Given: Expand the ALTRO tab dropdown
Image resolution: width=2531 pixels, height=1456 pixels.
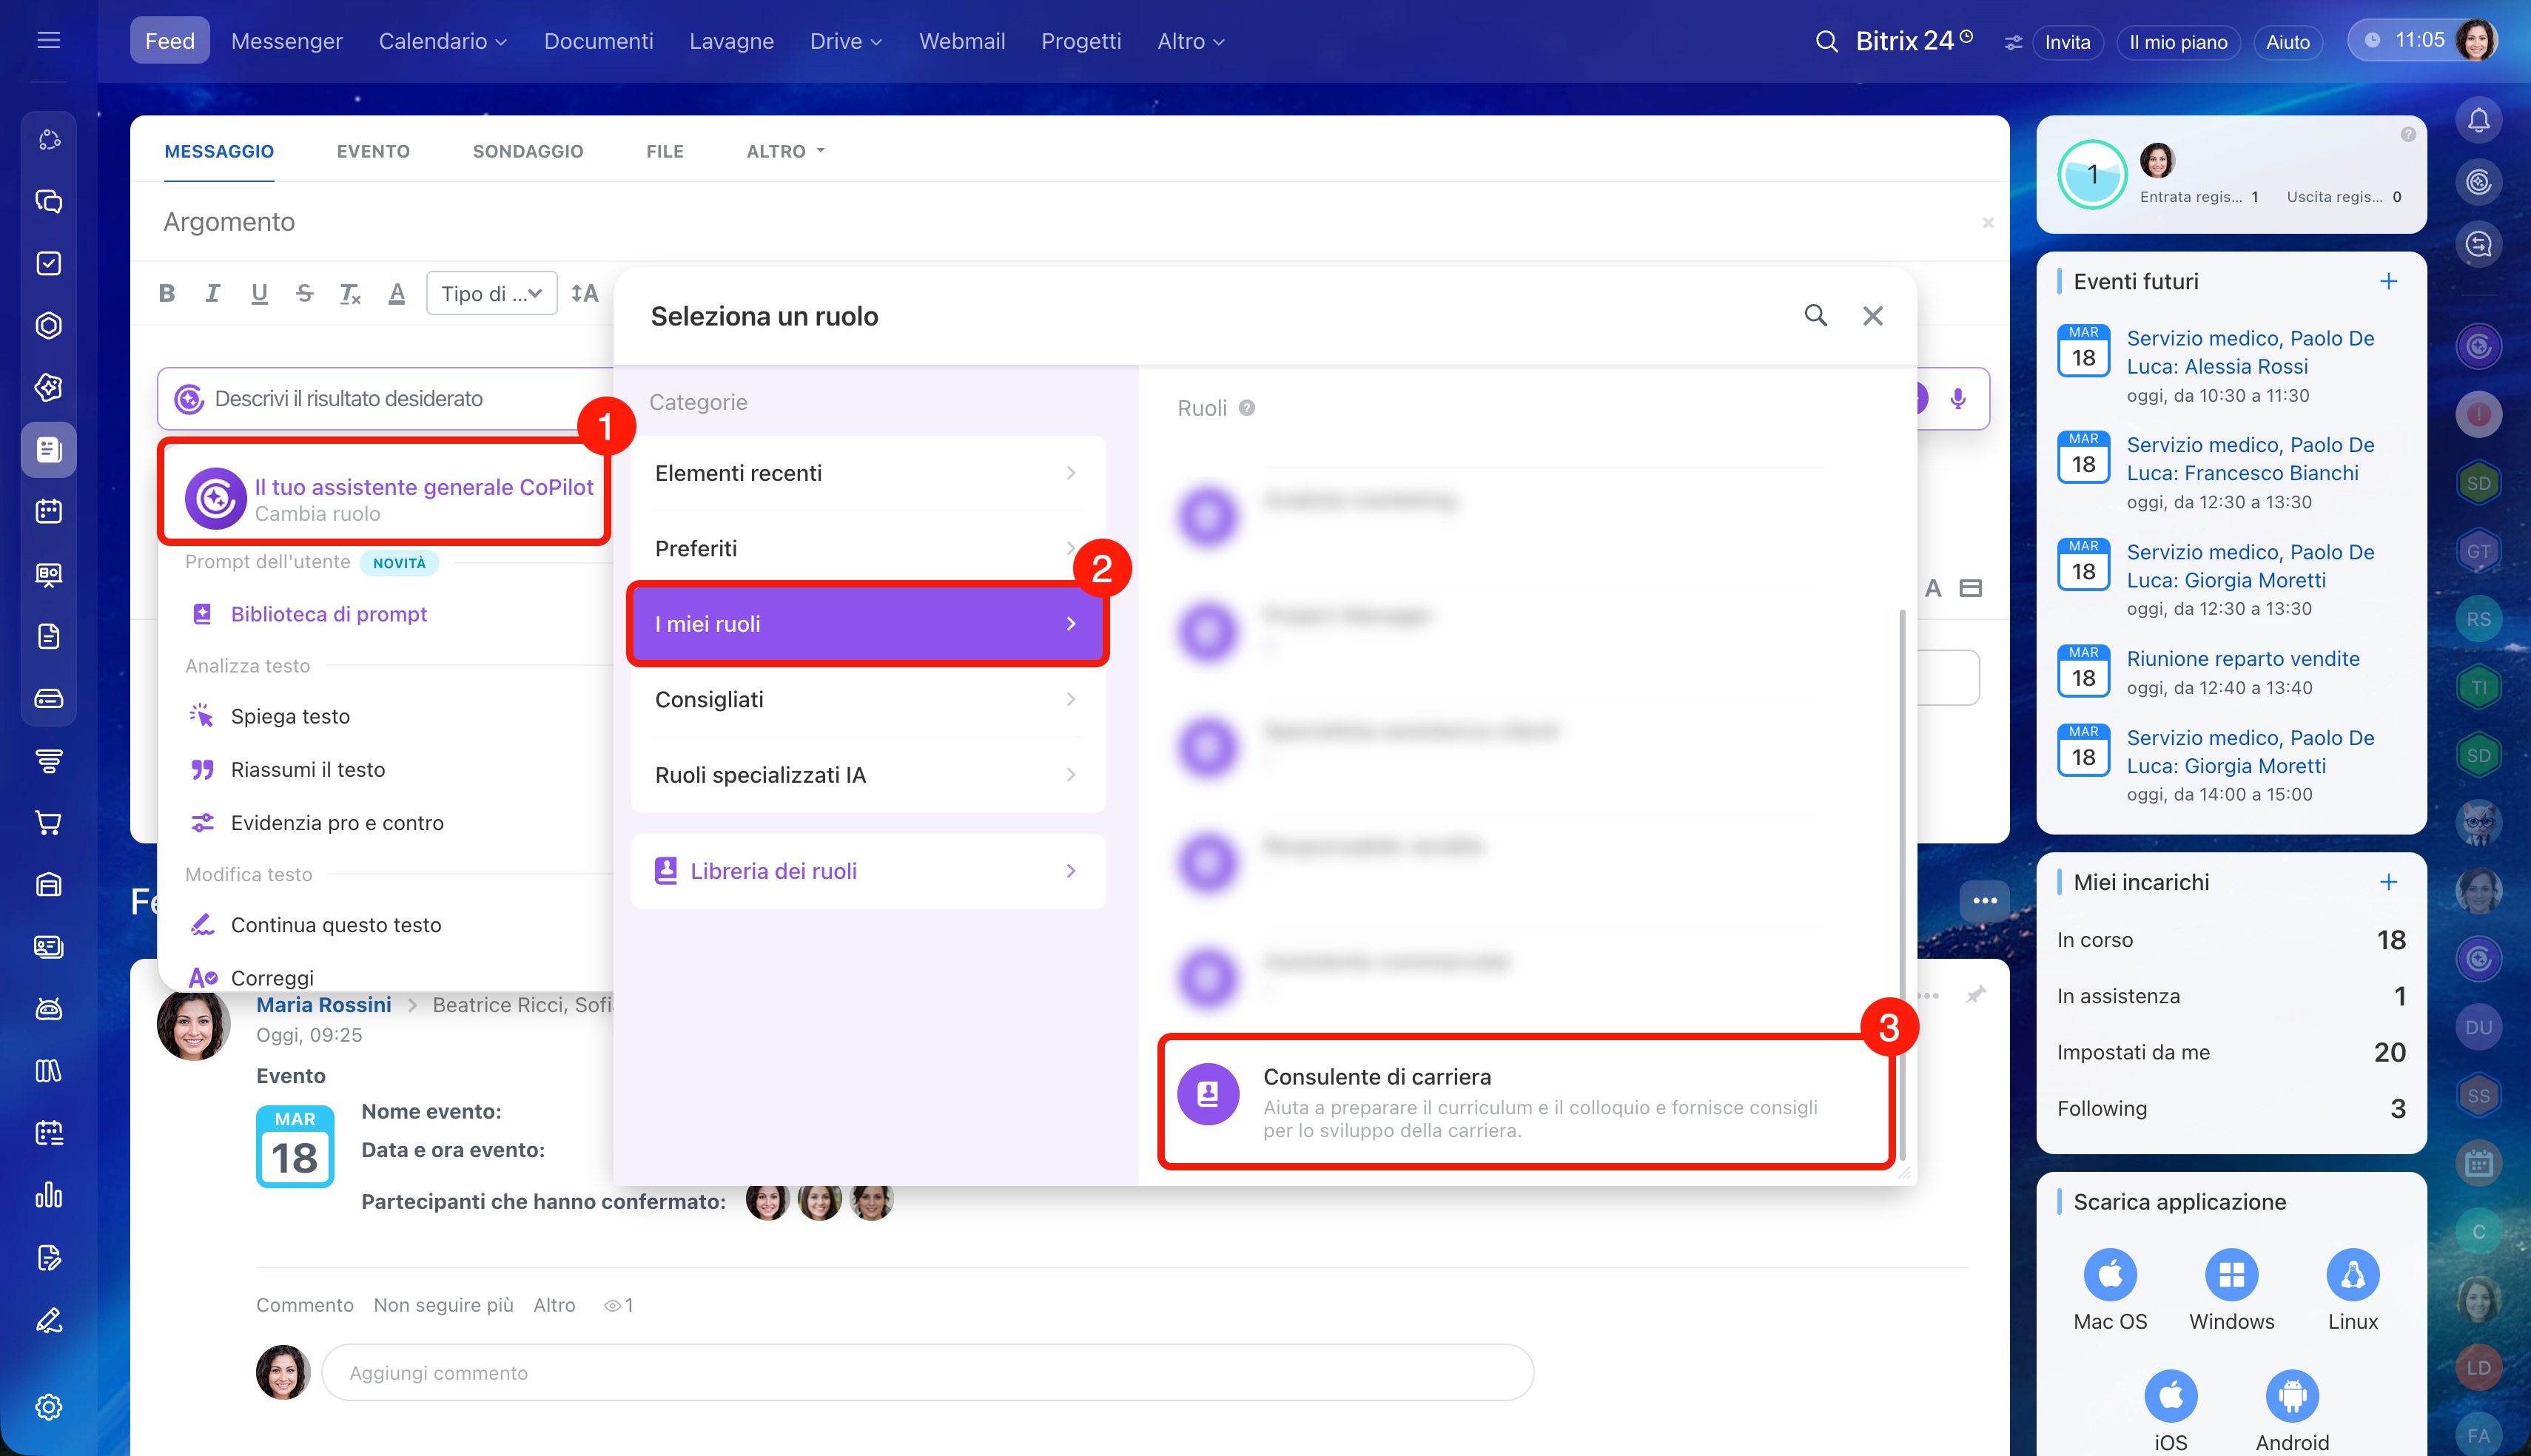Looking at the screenshot, I should click(785, 151).
